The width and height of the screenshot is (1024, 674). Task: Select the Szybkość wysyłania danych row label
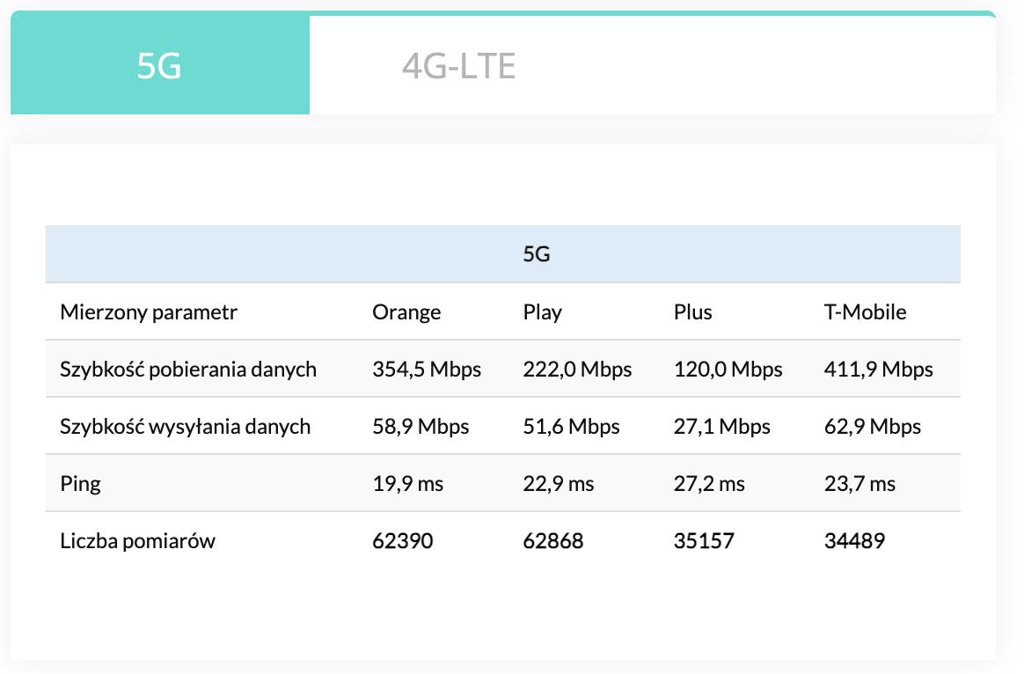(186, 426)
